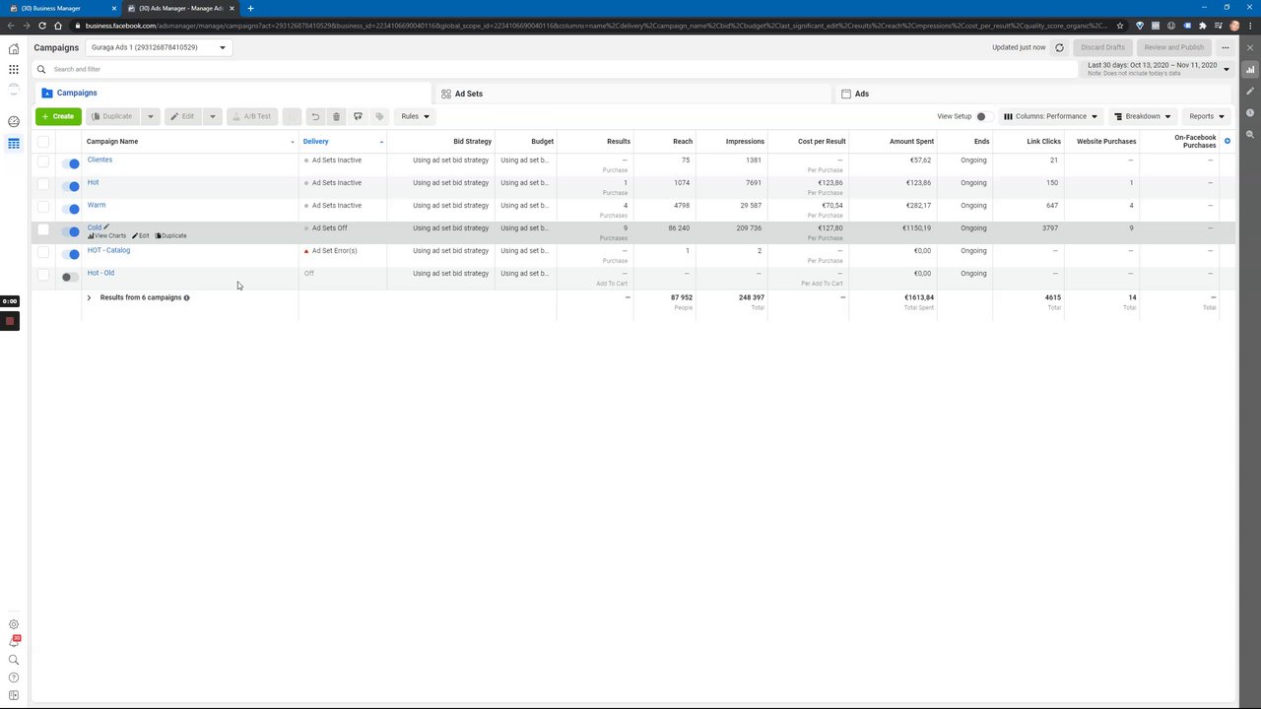Select the Cold campaign checkbox
Screen dimensions: 1261x709
point(43,229)
